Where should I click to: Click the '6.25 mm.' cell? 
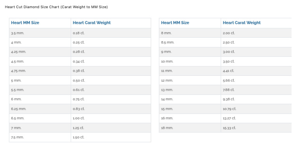point(40,109)
